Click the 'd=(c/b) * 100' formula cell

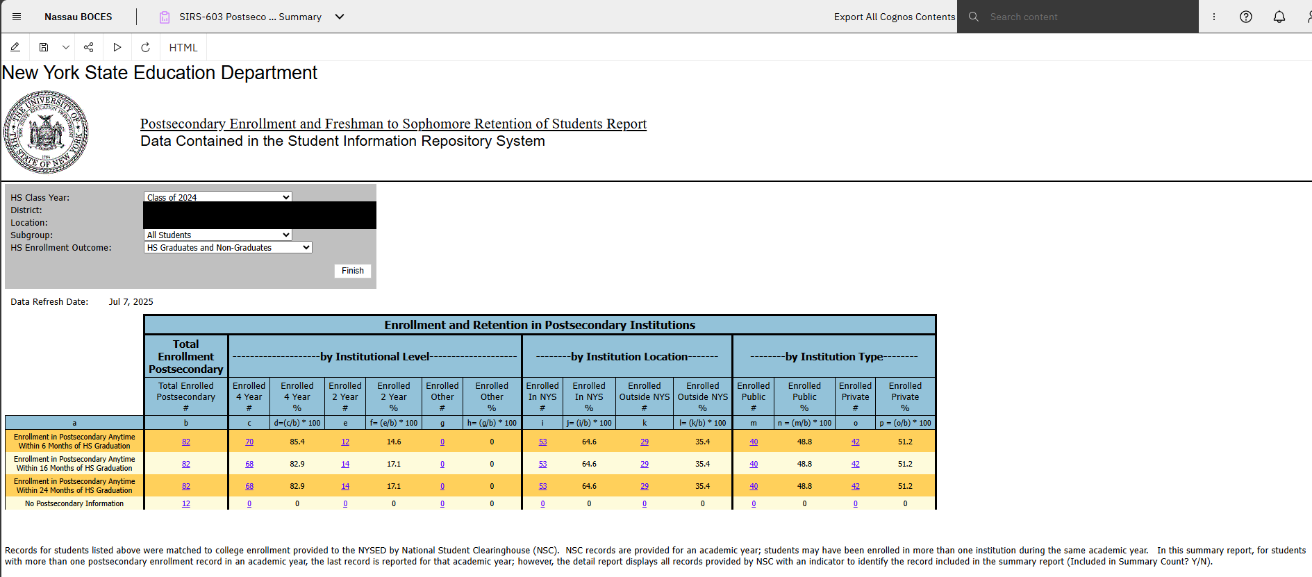point(297,423)
